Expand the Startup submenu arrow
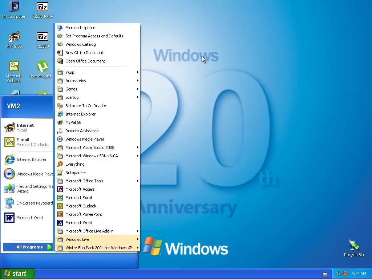372x279 pixels. coord(137,97)
